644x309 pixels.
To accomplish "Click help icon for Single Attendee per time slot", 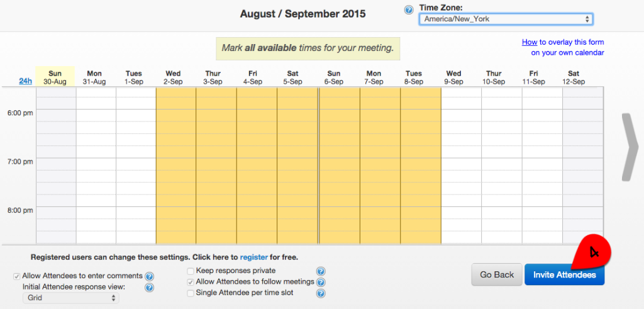I will click(x=321, y=293).
